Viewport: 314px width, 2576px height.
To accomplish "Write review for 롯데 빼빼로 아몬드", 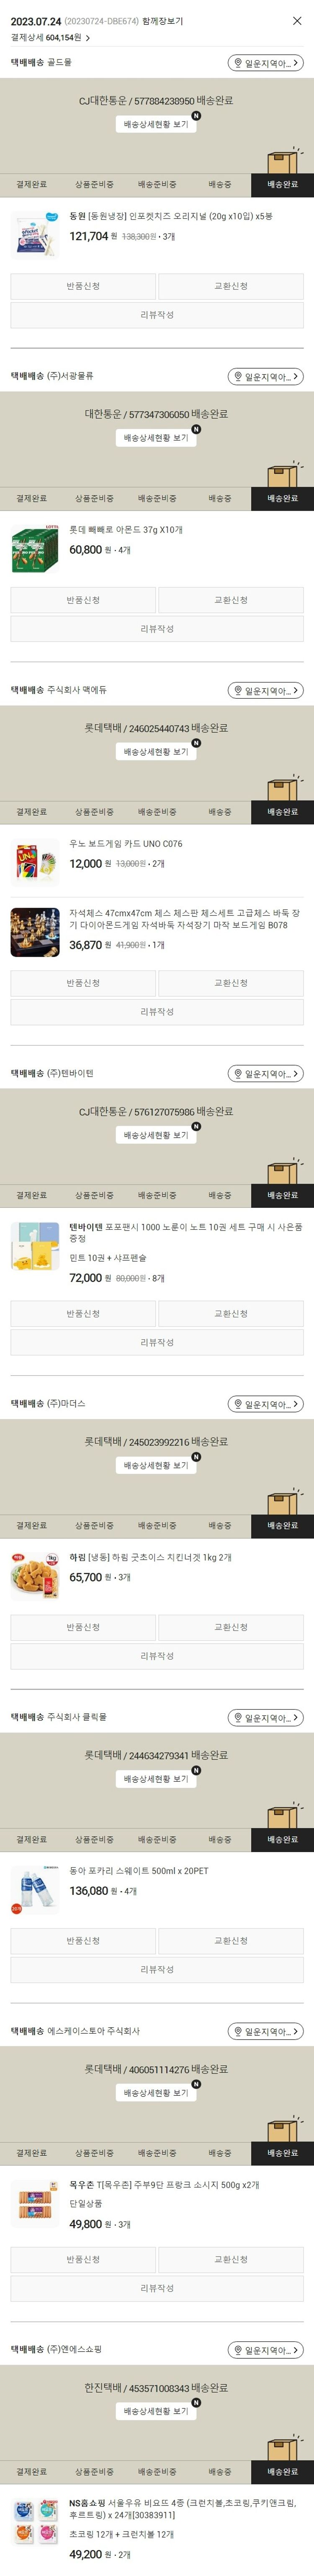I will pos(157,629).
